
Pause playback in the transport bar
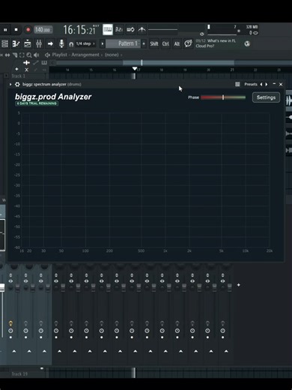tap(5, 30)
